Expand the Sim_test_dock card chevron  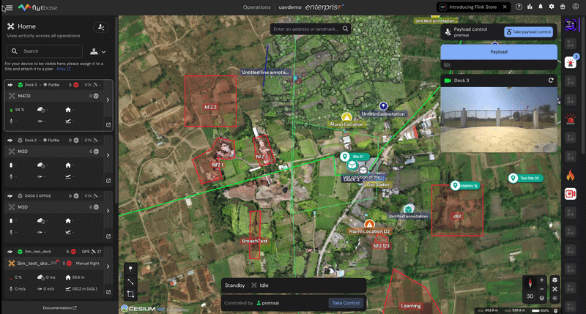click(108, 266)
